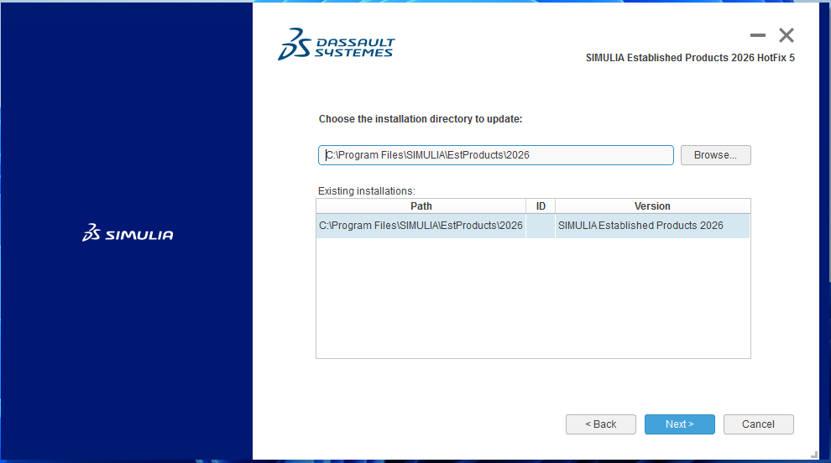Click the SIMULIA logo on the blue panel
The image size is (831, 463).
[128, 233]
